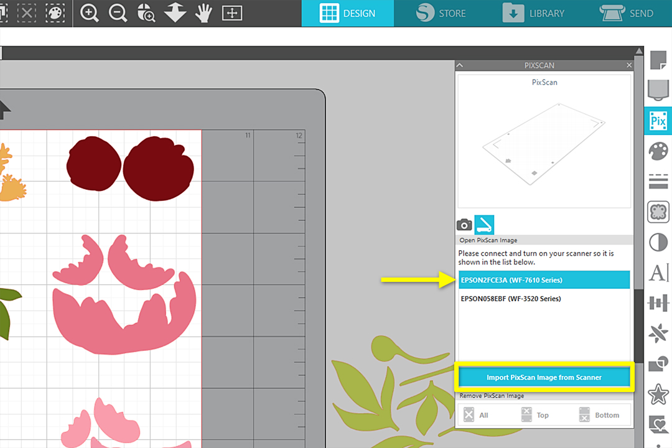
Task: Select EPSON058EBF (WF-3520 Series) scanner
Action: tap(544, 299)
